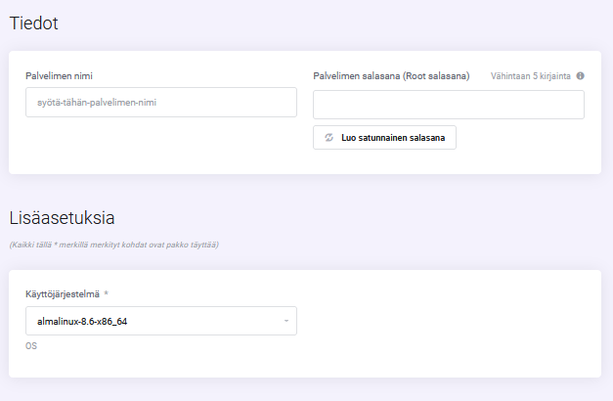The width and height of the screenshot is (613, 401).
Task: Click the "Palvelimen nimi" field label
Action: click(x=59, y=75)
